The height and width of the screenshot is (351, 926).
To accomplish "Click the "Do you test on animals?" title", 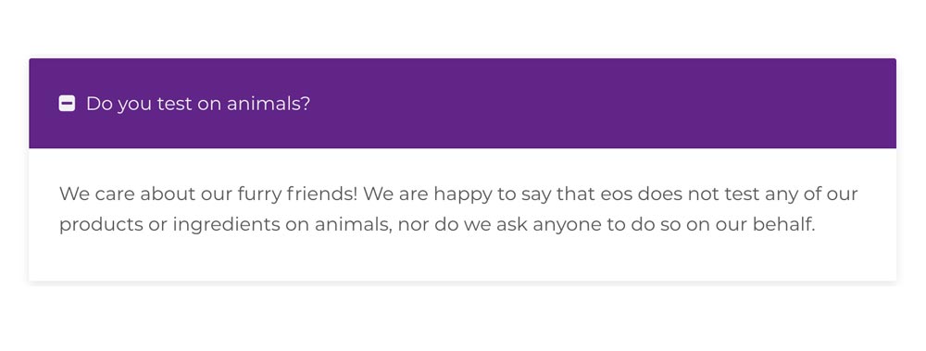I will click(198, 104).
